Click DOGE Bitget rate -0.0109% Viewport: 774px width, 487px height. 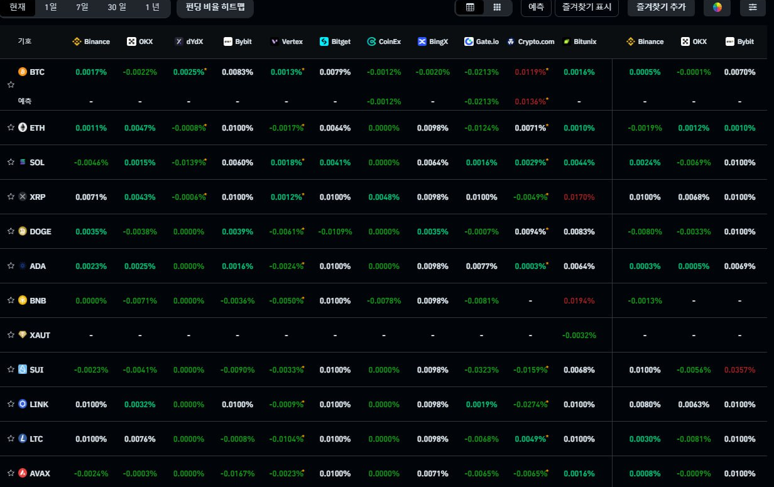[x=335, y=231]
